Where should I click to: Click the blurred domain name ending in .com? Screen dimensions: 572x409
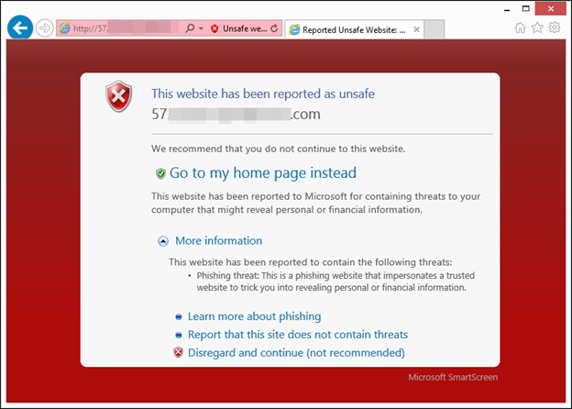[236, 115]
